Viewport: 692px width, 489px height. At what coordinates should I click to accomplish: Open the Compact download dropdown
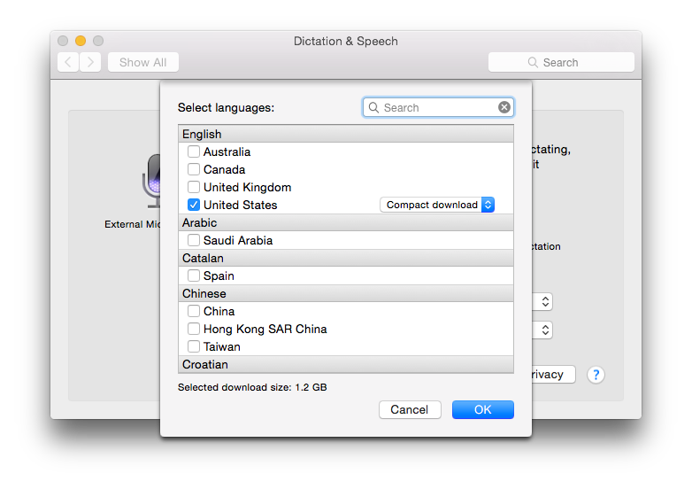pos(437,205)
